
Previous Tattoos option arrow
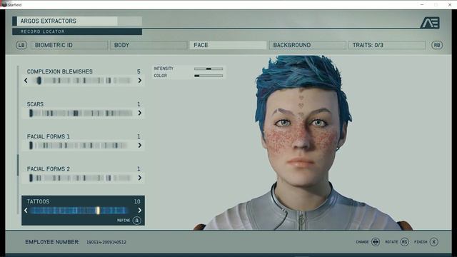click(x=26, y=211)
